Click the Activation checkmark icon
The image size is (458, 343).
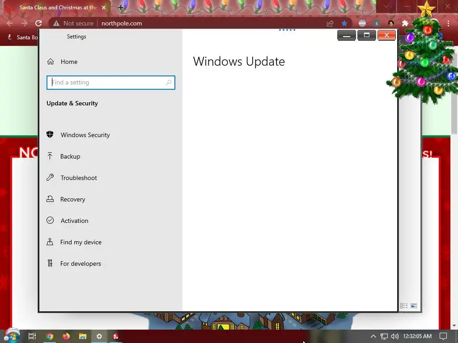(x=50, y=220)
